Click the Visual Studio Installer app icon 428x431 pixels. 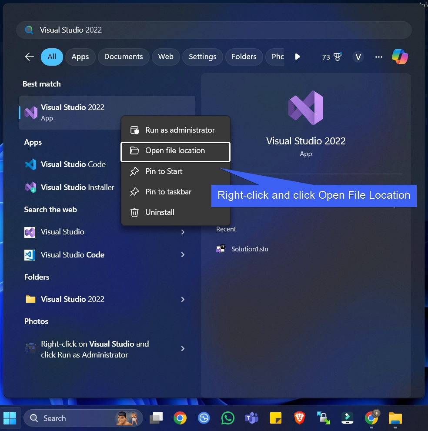click(x=30, y=187)
